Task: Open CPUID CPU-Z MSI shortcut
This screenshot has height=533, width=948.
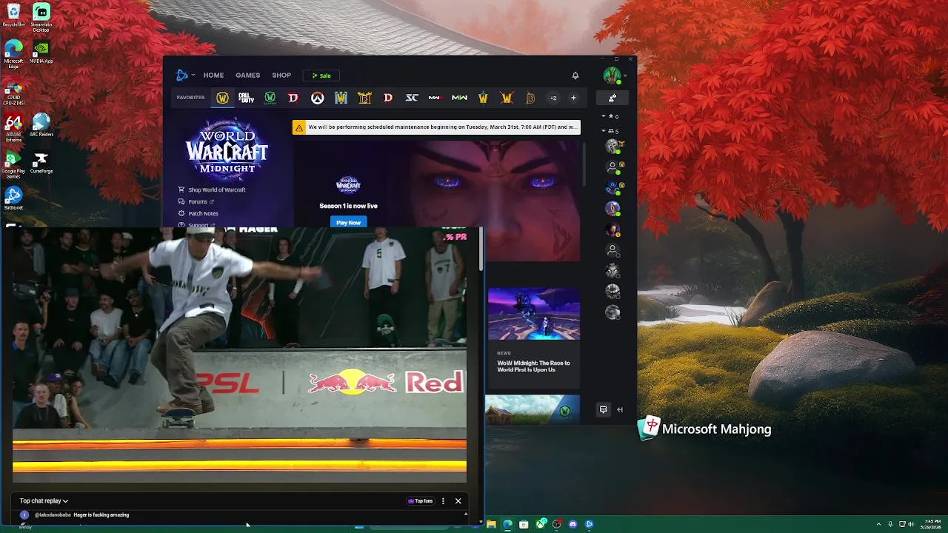Action: (13, 92)
